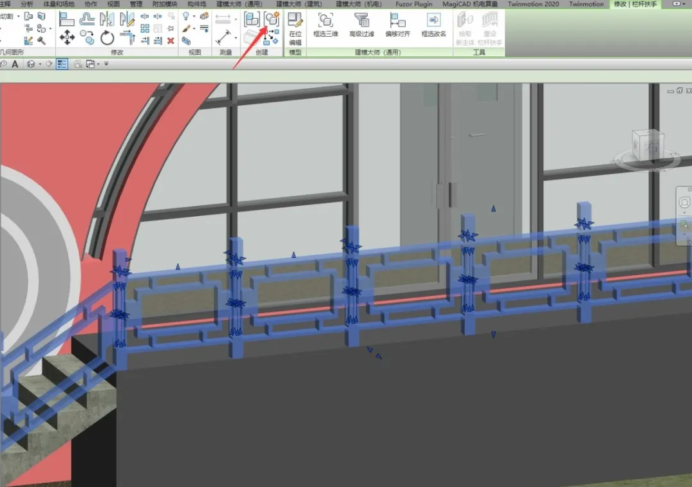Open the Customize Quick Access Toolbar dropdown
Viewport: 692px width, 487px height.
point(106,64)
